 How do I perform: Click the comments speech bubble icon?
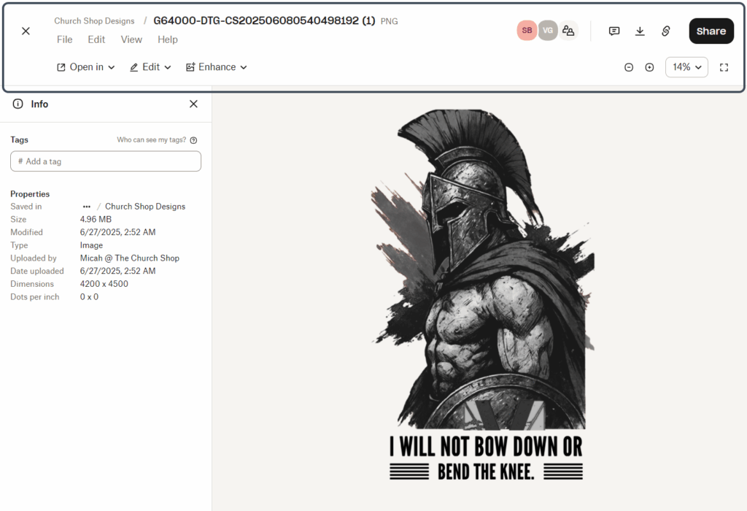point(614,31)
